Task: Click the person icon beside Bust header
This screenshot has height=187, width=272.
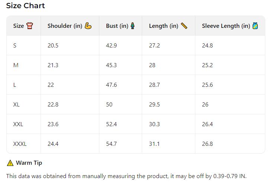Action: (x=133, y=26)
